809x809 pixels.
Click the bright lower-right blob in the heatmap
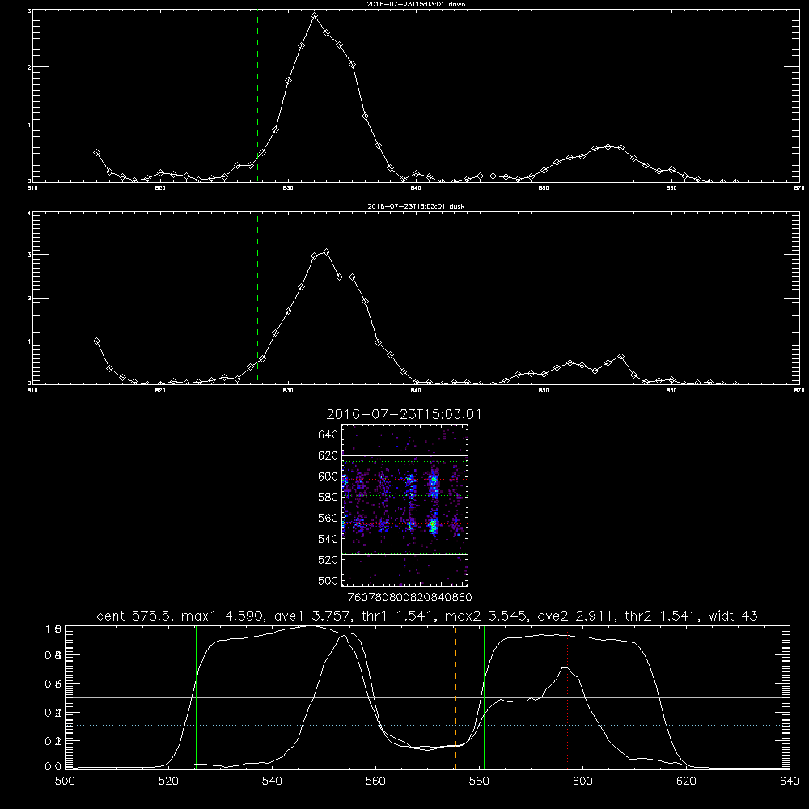tap(433, 526)
